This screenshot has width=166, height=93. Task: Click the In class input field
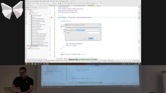tap(88, 33)
